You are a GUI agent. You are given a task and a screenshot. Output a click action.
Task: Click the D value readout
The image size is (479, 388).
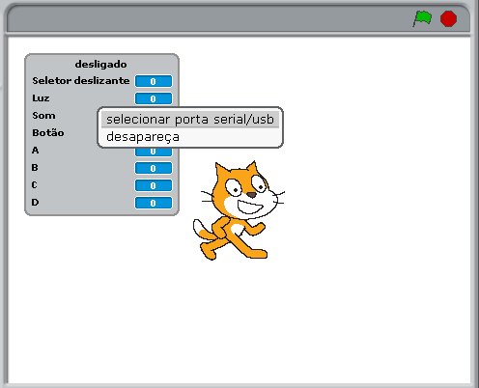click(154, 203)
